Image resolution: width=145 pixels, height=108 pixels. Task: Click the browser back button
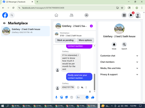(x=3, y=8)
